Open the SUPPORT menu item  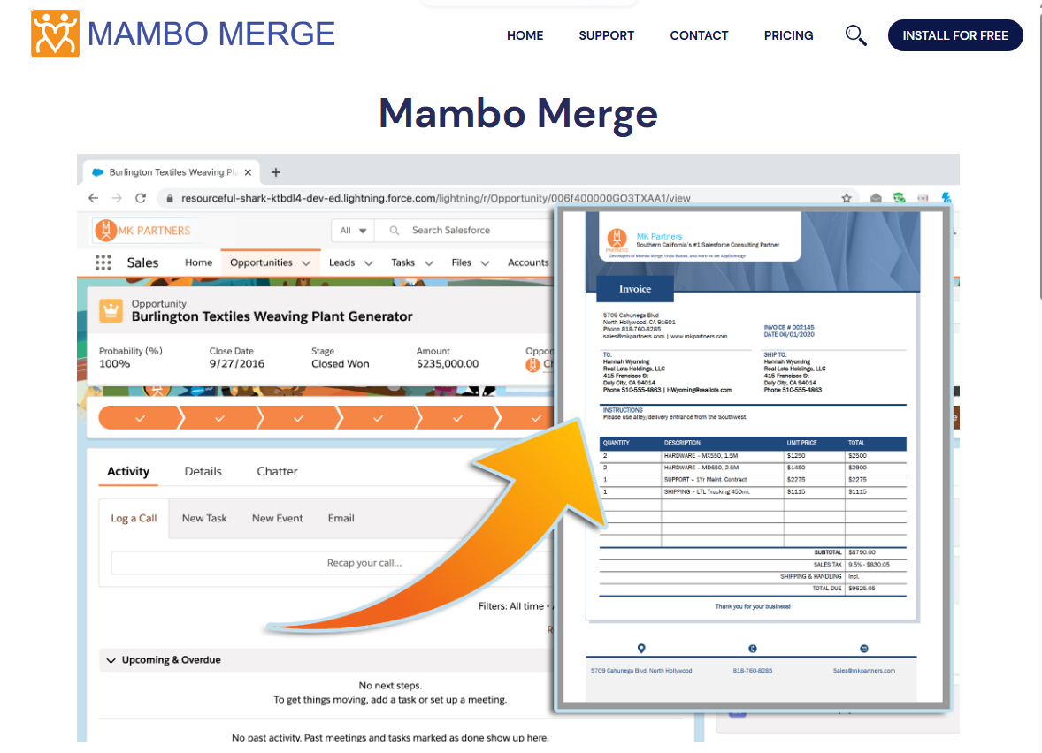point(606,36)
